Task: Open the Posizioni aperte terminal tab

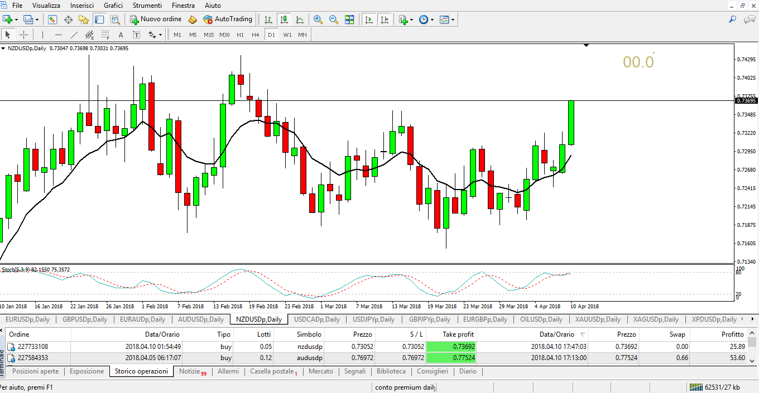Action: 35,371
